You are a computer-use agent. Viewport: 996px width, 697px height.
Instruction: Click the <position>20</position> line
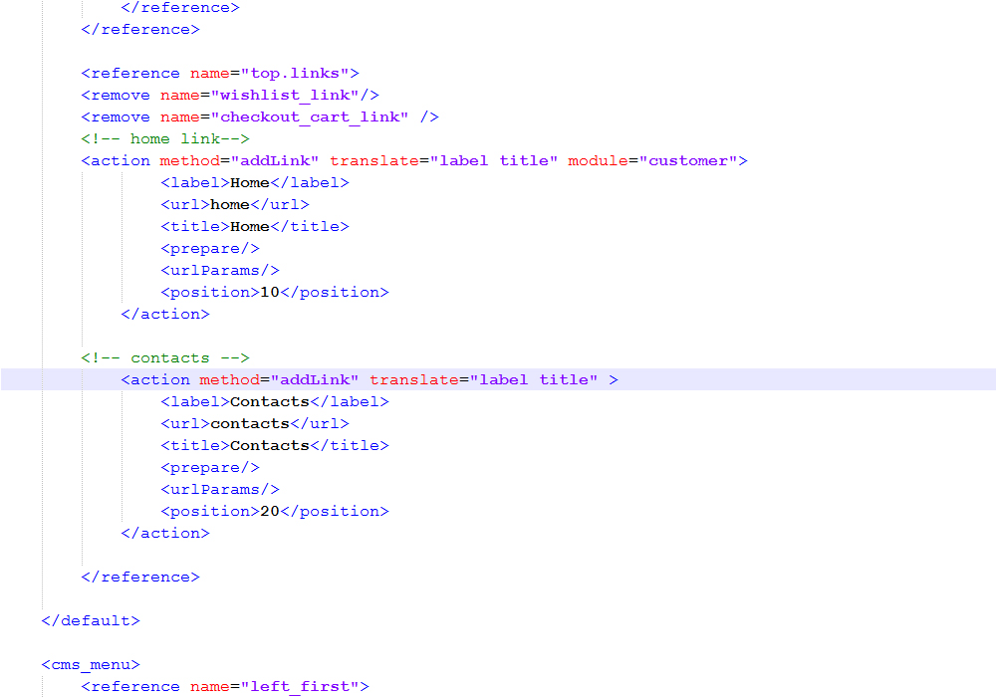click(275, 512)
